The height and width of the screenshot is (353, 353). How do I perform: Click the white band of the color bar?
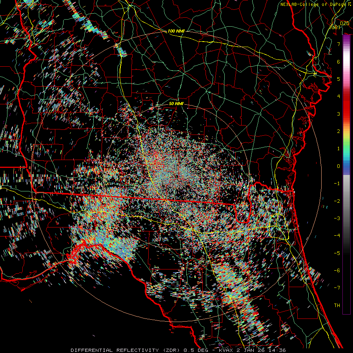pyautogui.click(x=346, y=58)
